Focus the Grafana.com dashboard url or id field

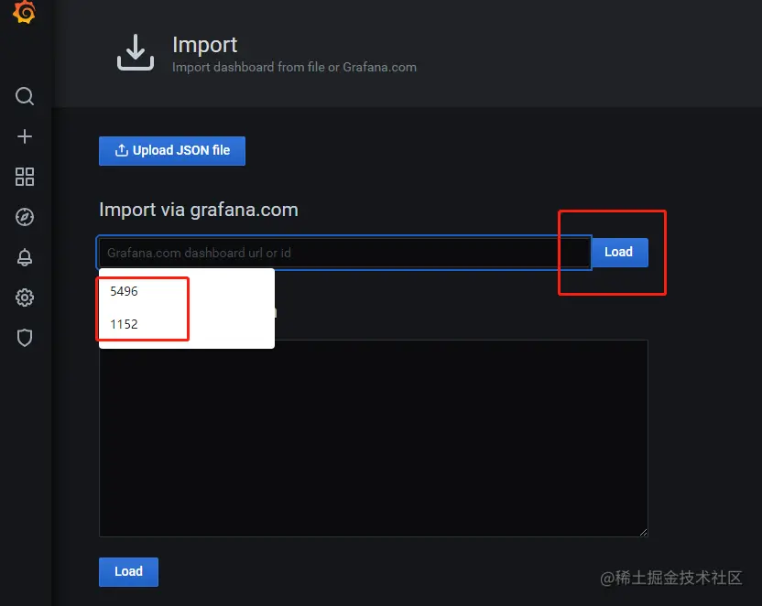344,253
